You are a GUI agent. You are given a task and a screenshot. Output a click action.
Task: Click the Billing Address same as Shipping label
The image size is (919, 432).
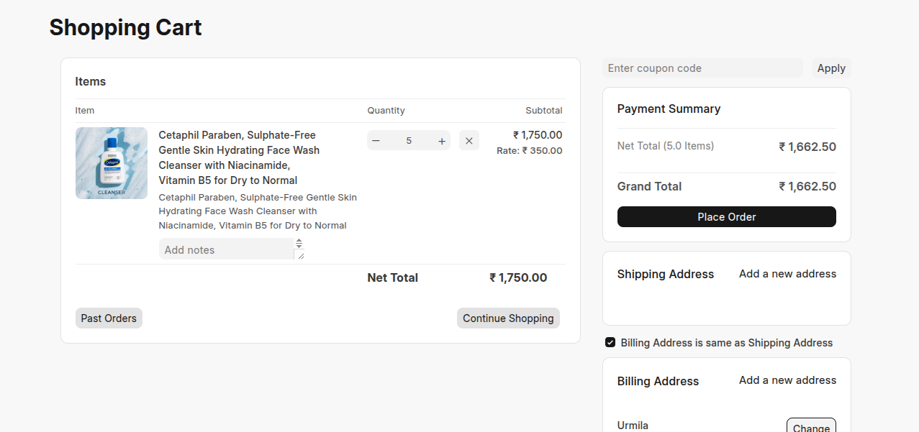pyautogui.click(x=727, y=343)
